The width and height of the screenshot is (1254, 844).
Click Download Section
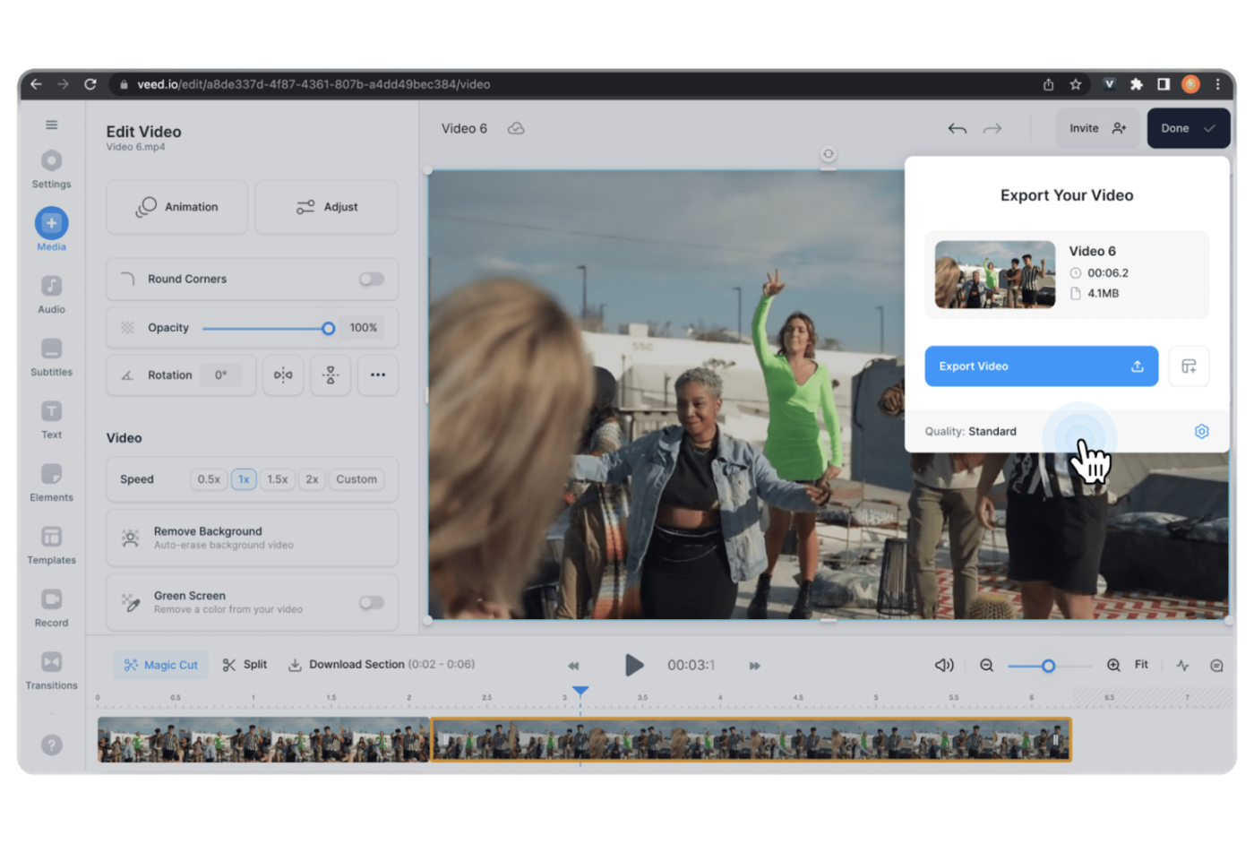380,665
